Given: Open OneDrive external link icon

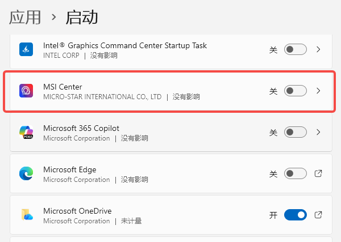Looking at the screenshot, I should point(318,215).
